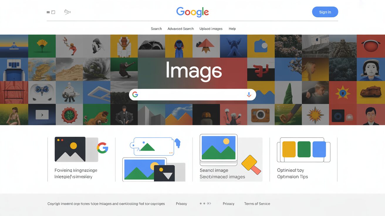Open the red tent thumbnail
The height and width of the screenshot is (216, 385).
pos(14,92)
